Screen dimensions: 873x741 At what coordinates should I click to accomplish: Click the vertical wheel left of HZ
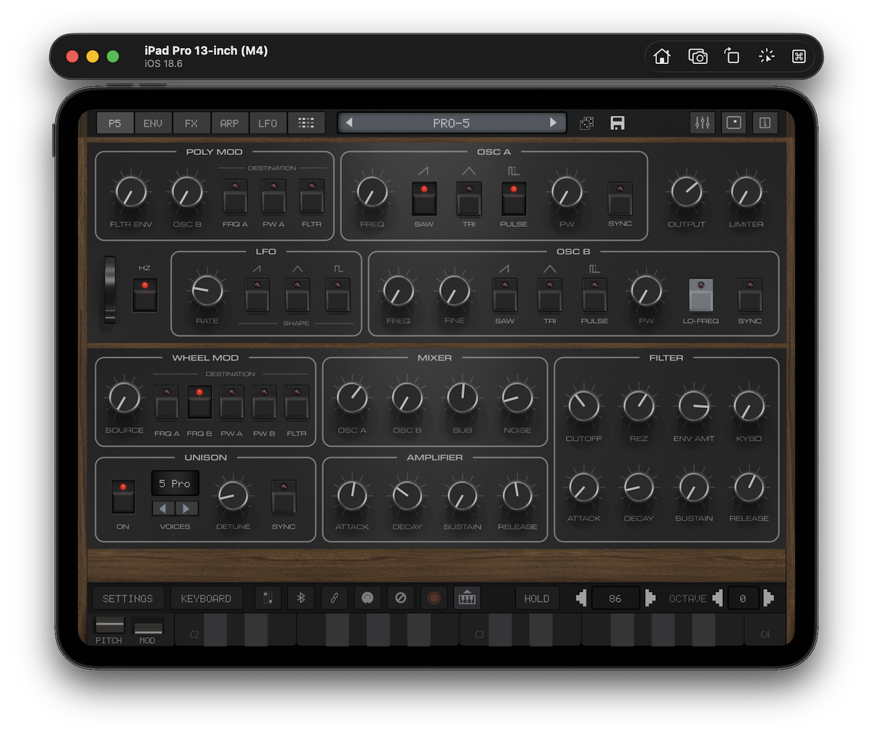pos(110,289)
